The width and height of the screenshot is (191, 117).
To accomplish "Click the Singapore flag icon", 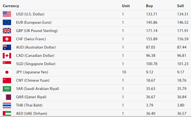I will 7,64.
